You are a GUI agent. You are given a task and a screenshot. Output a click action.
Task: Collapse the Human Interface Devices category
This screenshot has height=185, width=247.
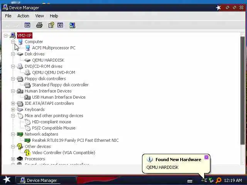(x=13, y=91)
